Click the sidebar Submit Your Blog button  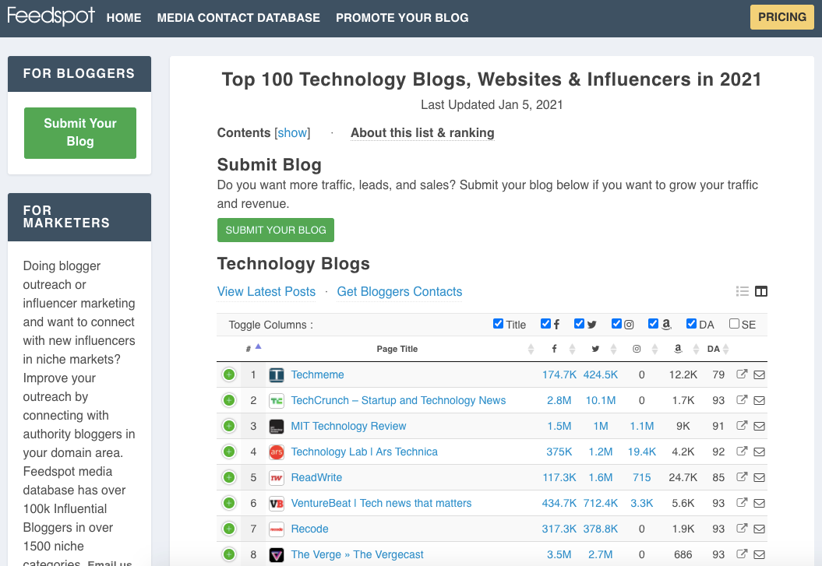pos(80,133)
